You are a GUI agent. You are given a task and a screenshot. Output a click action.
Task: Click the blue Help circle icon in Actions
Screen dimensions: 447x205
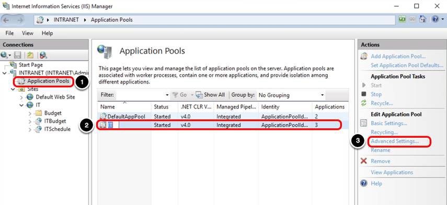[363, 183]
